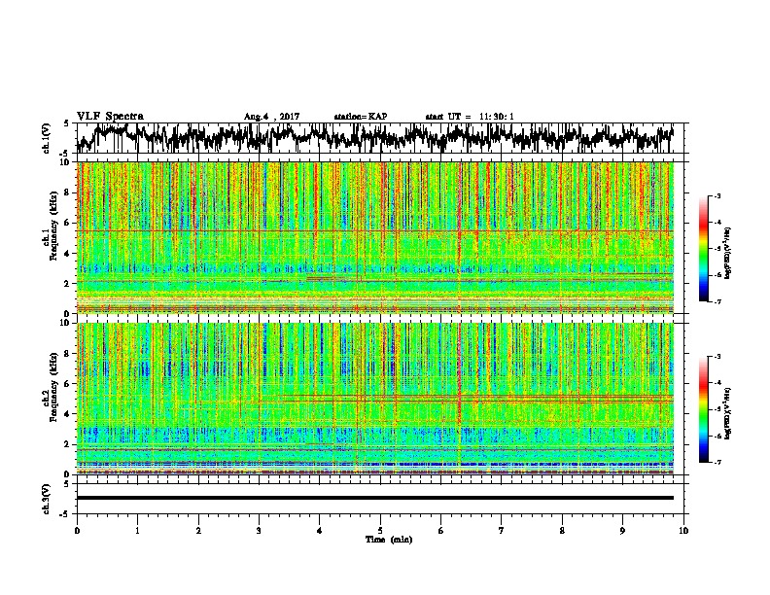770x595 pixels.
Task: Click the "Time (min)" axis label
Action: (x=389, y=540)
